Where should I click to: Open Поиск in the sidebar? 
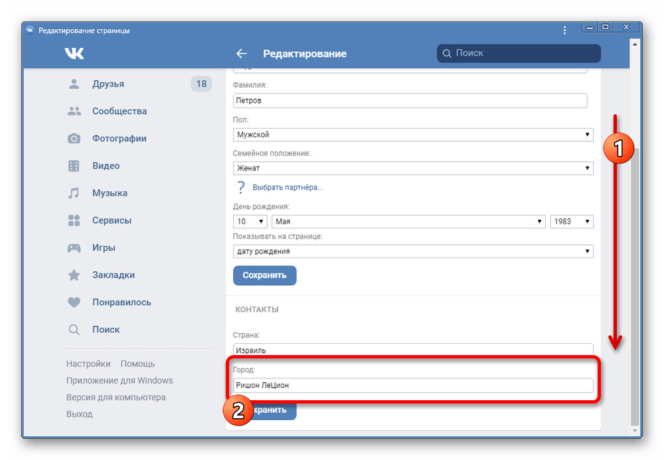click(106, 330)
